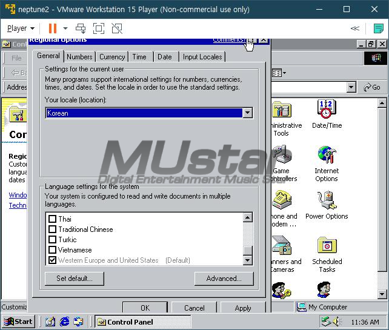
Task: Click the VMware app icon in title bar
Action: tap(10, 9)
